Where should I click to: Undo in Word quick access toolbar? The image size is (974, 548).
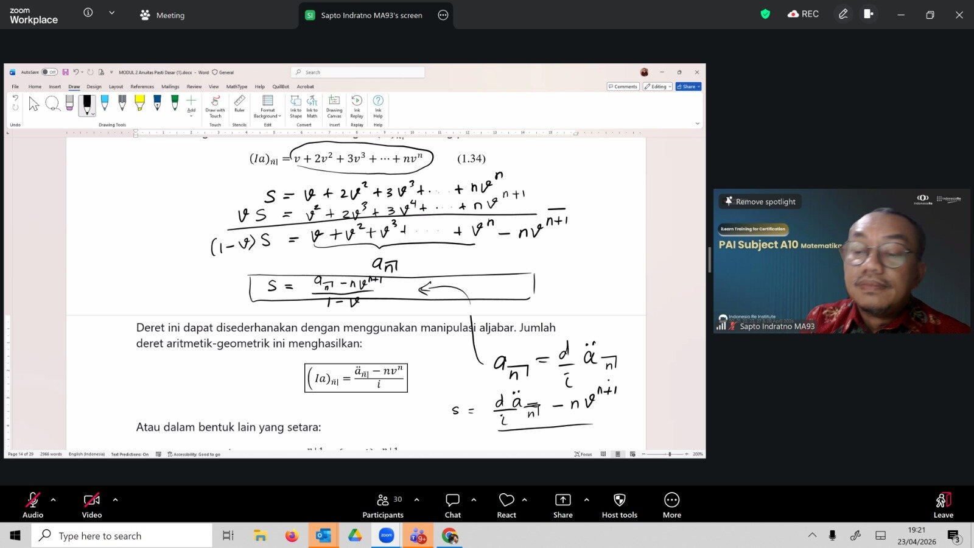point(76,72)
